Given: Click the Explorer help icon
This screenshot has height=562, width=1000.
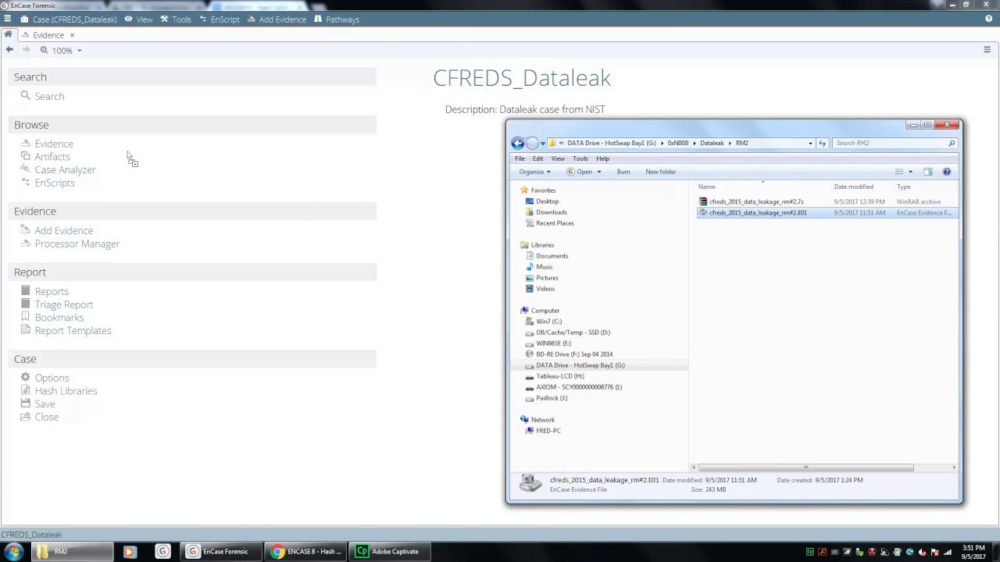Looking at the screenshot, I should [947, 172].
